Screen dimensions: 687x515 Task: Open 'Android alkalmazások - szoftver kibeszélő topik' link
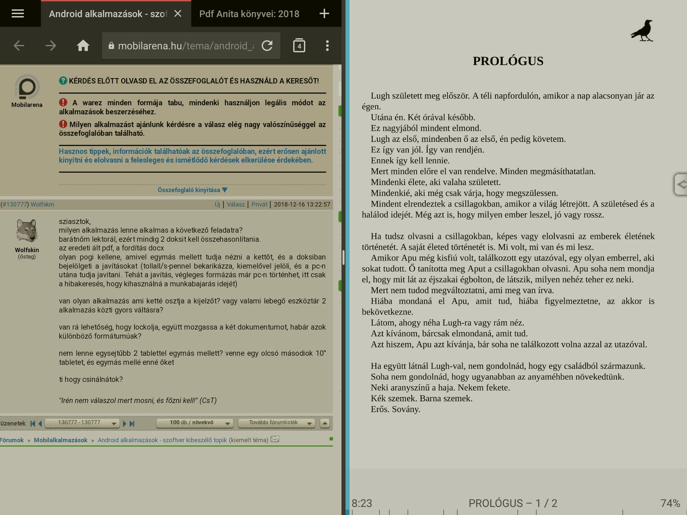click(162, 440)
